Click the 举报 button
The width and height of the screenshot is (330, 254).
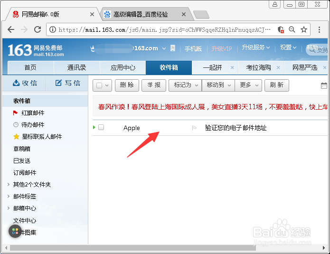(x=154, y=85)
